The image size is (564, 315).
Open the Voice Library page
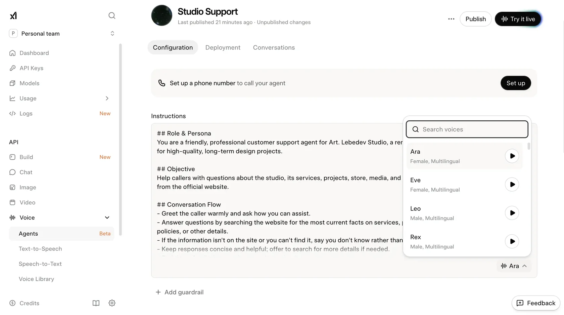(37, 279)
